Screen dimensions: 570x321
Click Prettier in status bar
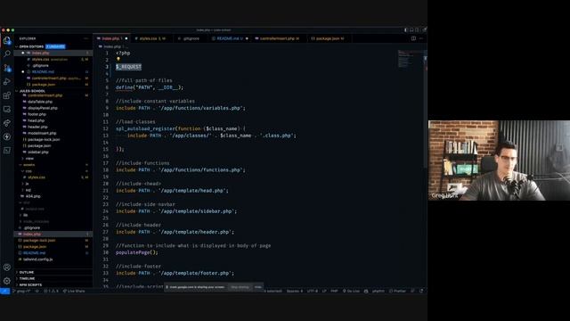click(x=397, y=292)
